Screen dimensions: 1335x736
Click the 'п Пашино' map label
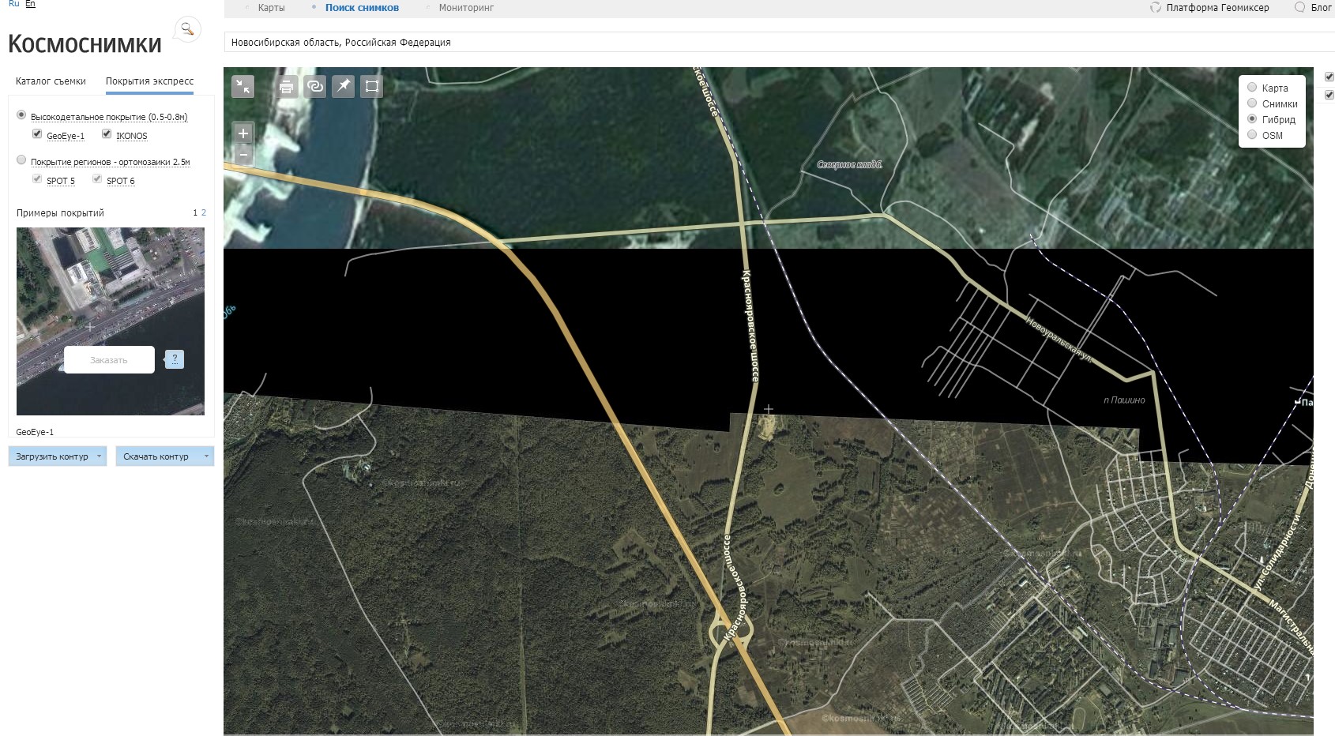[1124, 400]
